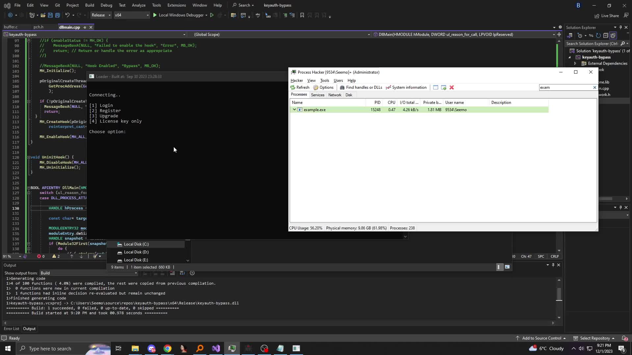632x355 pixels.
Task: Clear the 'exam' search filter in Process Hacker
Action: coord(594,87)
